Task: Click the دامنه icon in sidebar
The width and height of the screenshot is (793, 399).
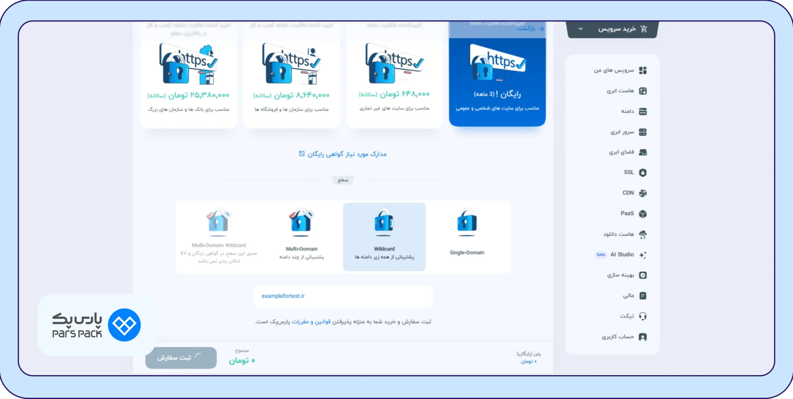Action: (x=643, y=112)
